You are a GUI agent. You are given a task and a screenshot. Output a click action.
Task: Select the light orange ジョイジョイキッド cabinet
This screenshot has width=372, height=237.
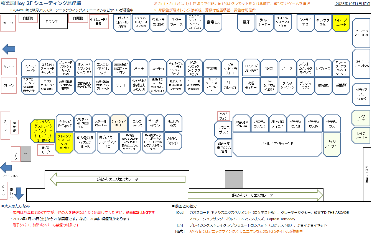(x=119, y=123)
